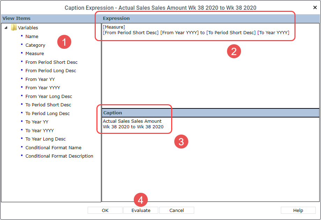Viewport: 321px width, 220px height.
Task: Pick Conditional Format Description variable
Action: click(x=59, y=156)
